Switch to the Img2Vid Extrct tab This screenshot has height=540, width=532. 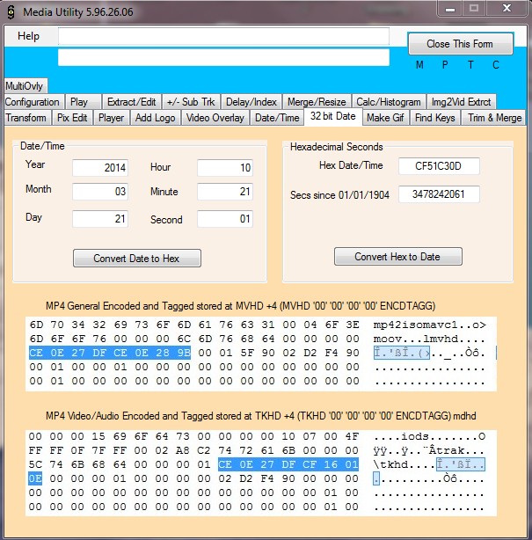461,102
